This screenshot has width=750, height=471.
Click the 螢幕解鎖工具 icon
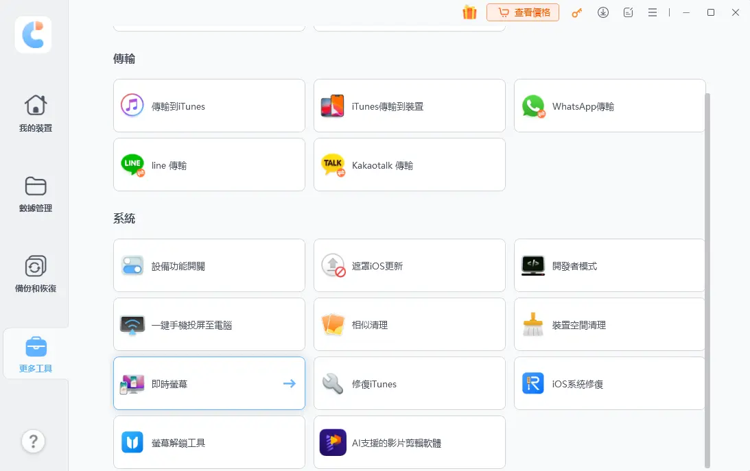point(132,442)
